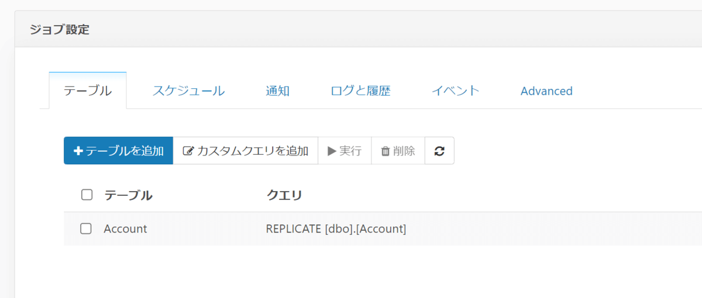Click the trash icon for 削除
702x298 pixels.
386,151
